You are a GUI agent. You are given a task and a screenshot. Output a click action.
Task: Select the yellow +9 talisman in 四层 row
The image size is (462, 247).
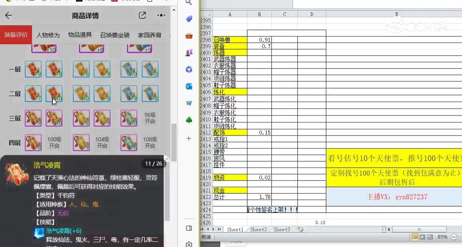[x=81, y=142]
